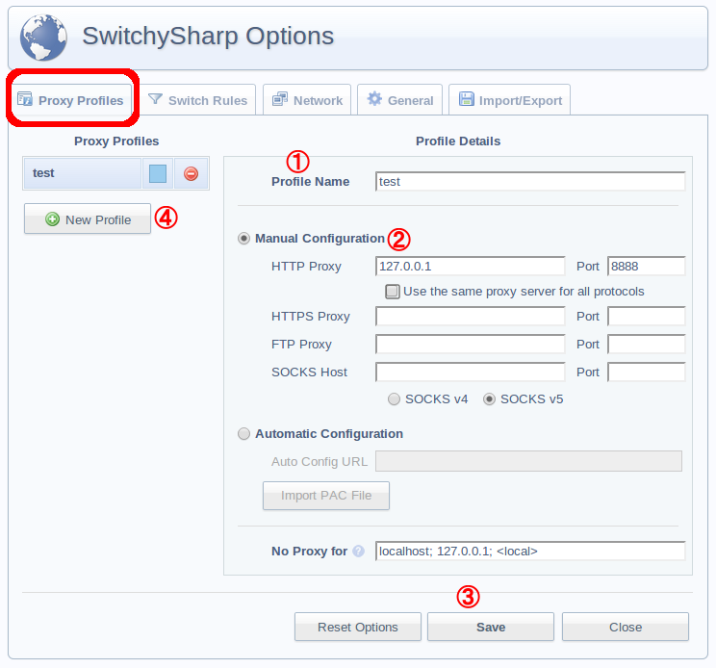716x668 pixels.
Task: Choose SOCKS v4 option
Action: pyautogui.click(x=394, y=399)
